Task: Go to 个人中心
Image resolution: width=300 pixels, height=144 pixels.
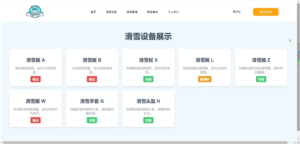Action: pos(173,12)
